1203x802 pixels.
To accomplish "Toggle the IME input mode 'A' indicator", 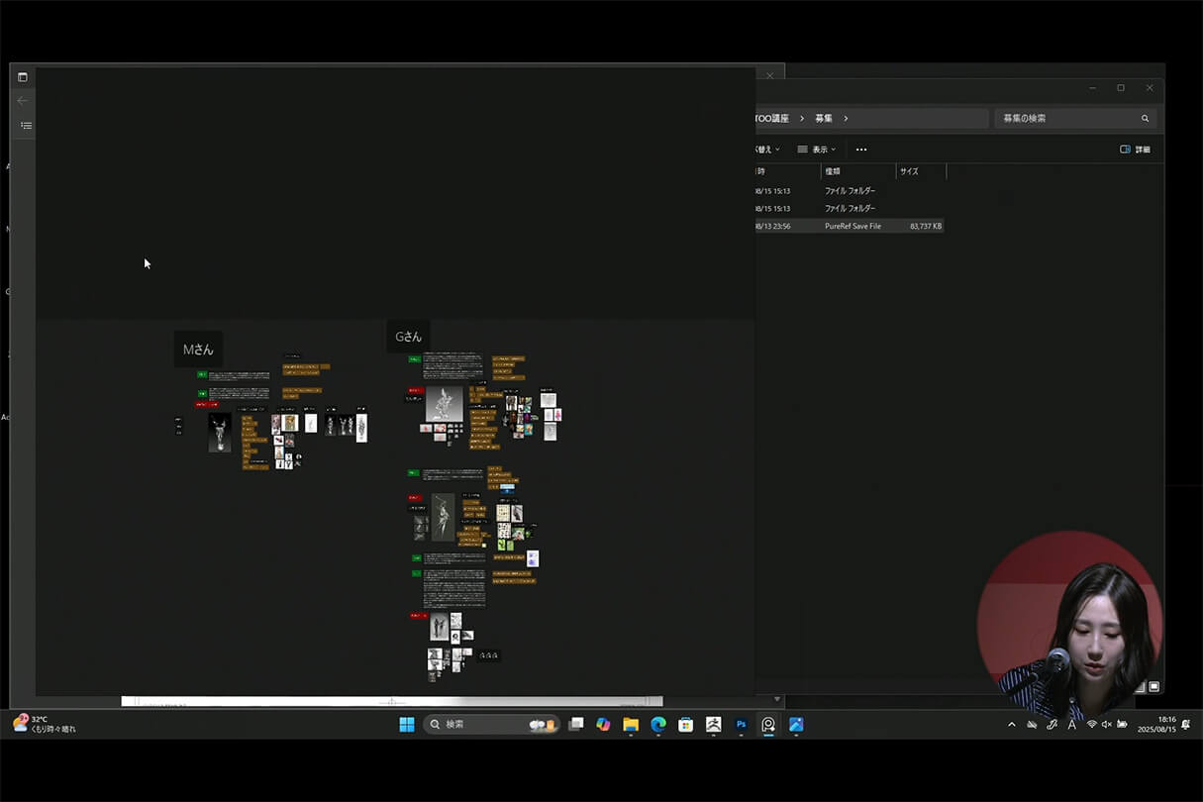I will [1071, 725].
